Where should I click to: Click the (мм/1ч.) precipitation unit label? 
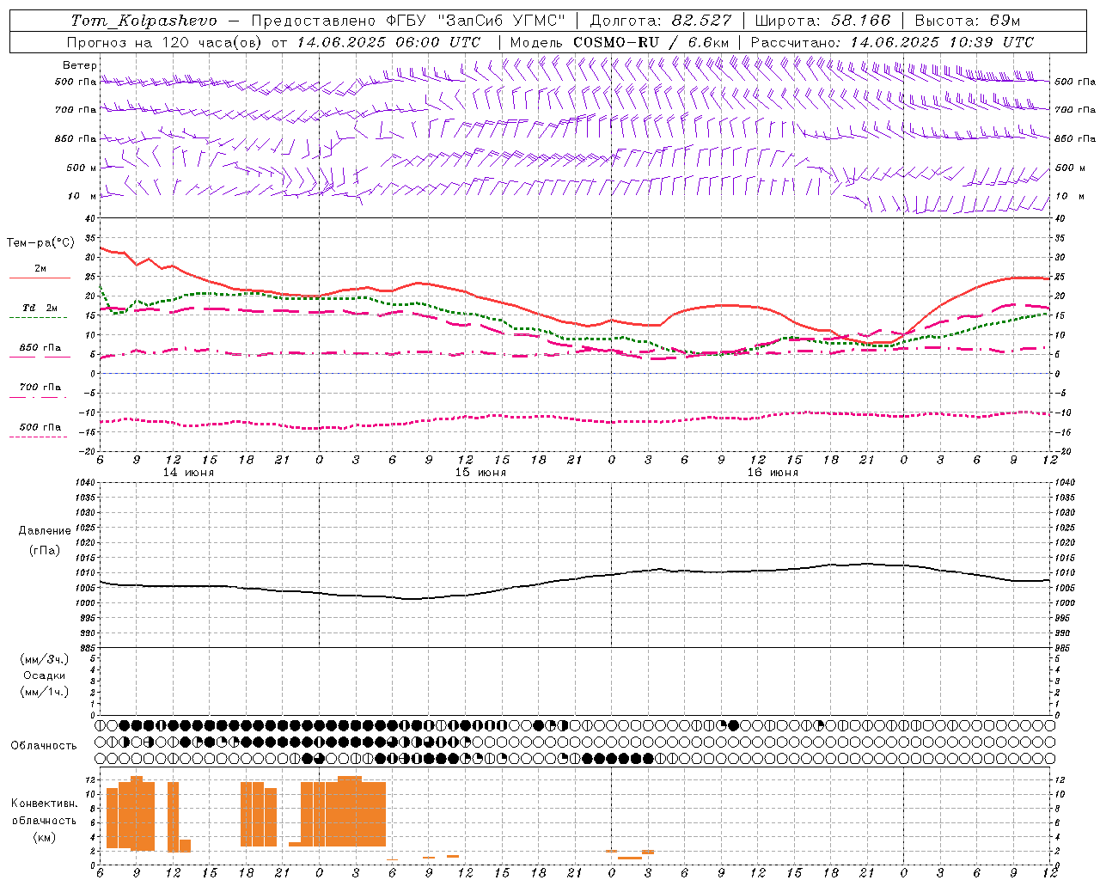point(44,692)
